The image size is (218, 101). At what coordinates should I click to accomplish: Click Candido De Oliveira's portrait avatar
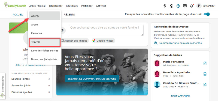click(x=157, y=84)
